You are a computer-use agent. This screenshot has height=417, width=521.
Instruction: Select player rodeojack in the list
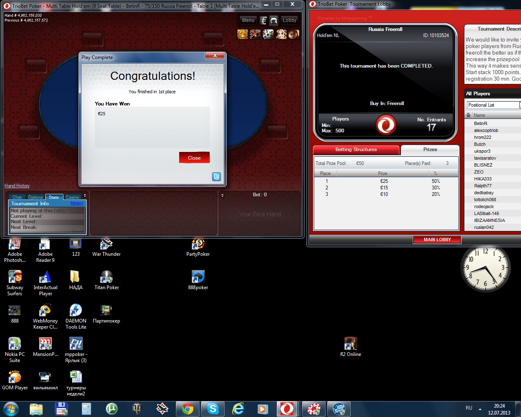484,206
